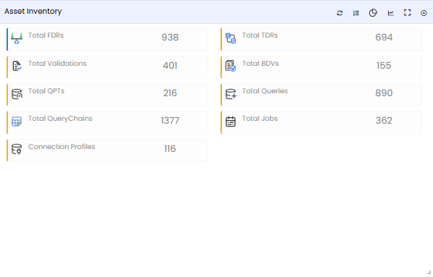Refresh the Asset Inventory widget
Screen dimensions: 433x277
[339, 13]
